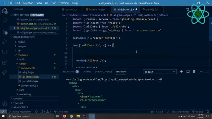The width and height of the screenshot is (212, 119).
Task: Open the Terminal menu
Action: click(x=64, y=3)
